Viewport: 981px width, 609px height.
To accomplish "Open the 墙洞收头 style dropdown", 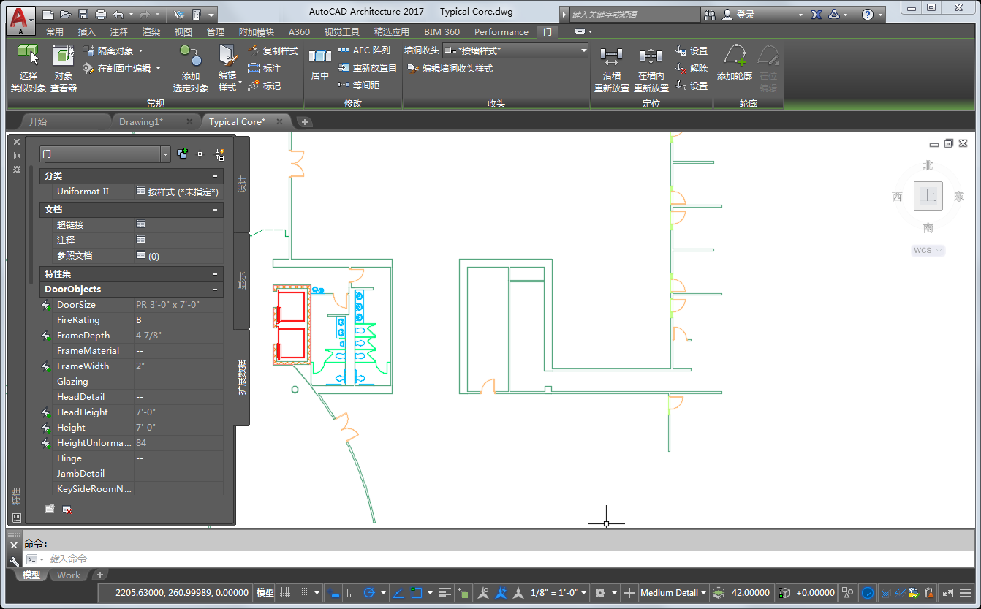I will [x=583, y=50].
